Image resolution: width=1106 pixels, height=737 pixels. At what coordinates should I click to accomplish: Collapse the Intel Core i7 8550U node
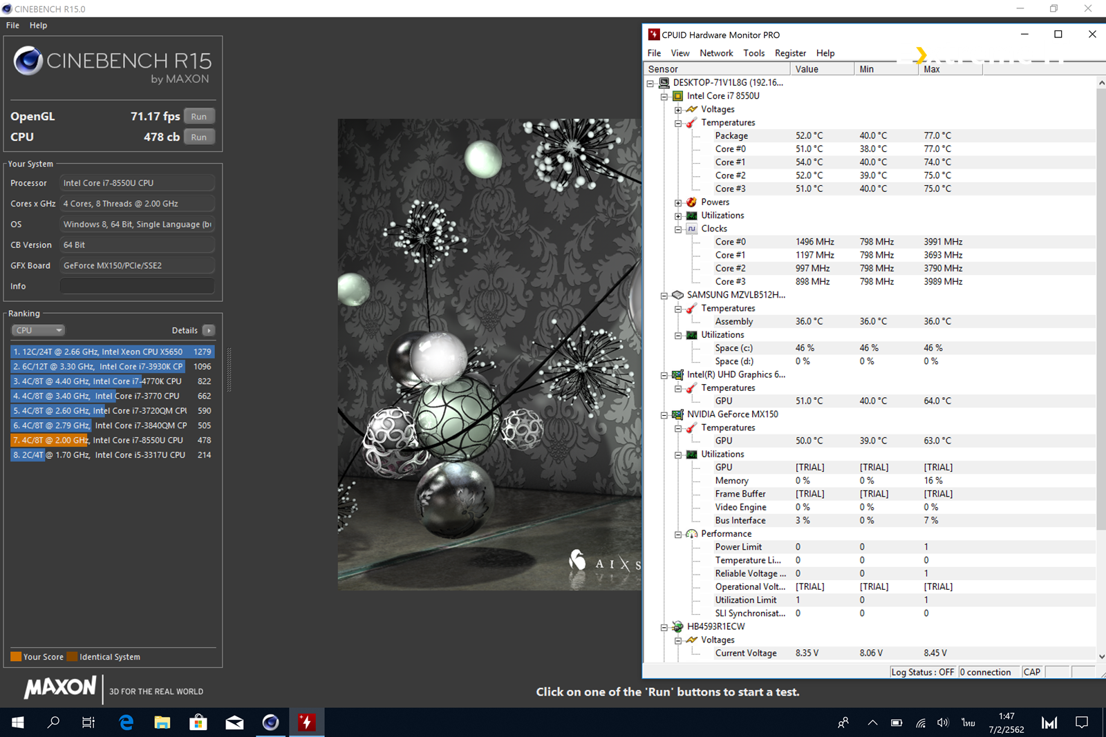click(664, 97)
